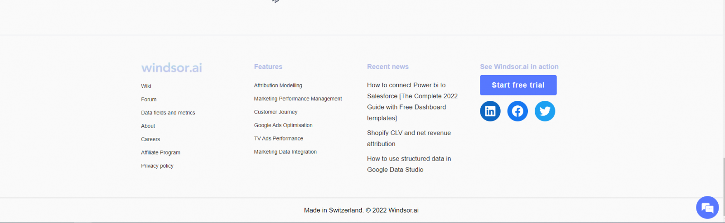Go to the Forum link
Viewport: 725px width, 223px height.
(149, 100)
